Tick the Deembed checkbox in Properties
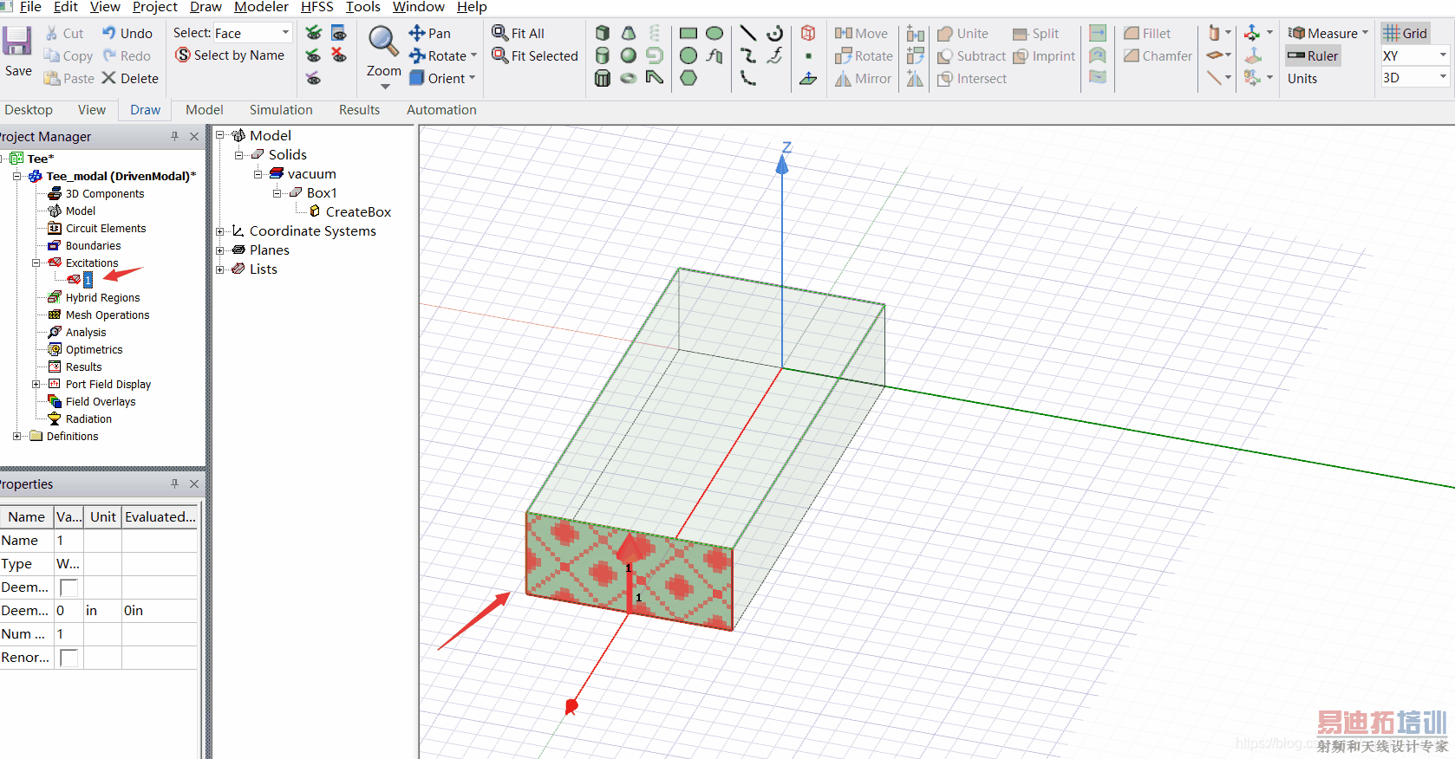 point(69,587)
